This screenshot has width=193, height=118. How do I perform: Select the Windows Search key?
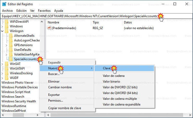click(x=13, y=97)
